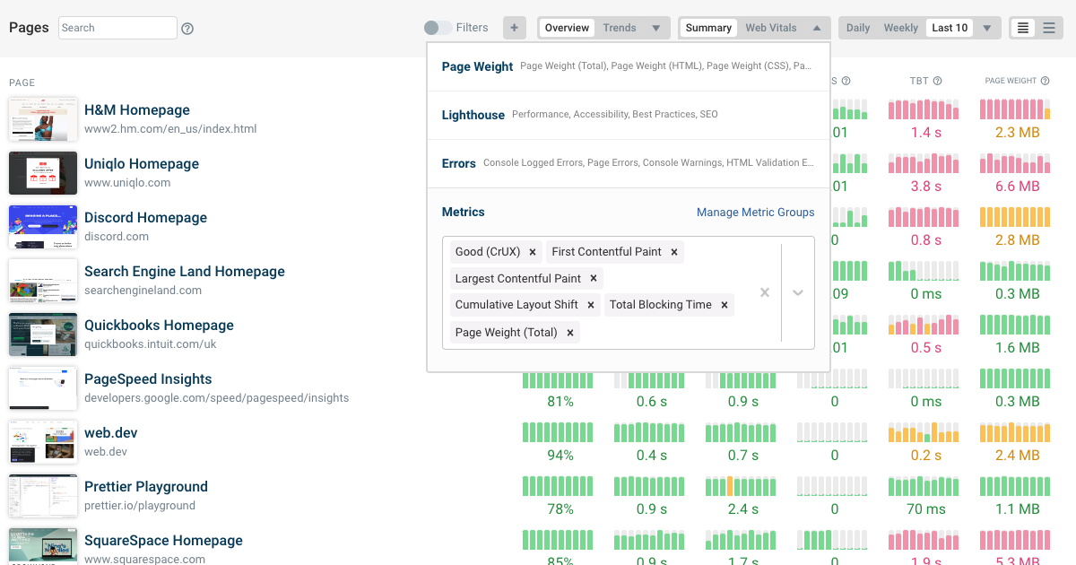Viewport: 1076px width, 565px height.
Task: Click into the Pages search field
Action: coord(118,28)
